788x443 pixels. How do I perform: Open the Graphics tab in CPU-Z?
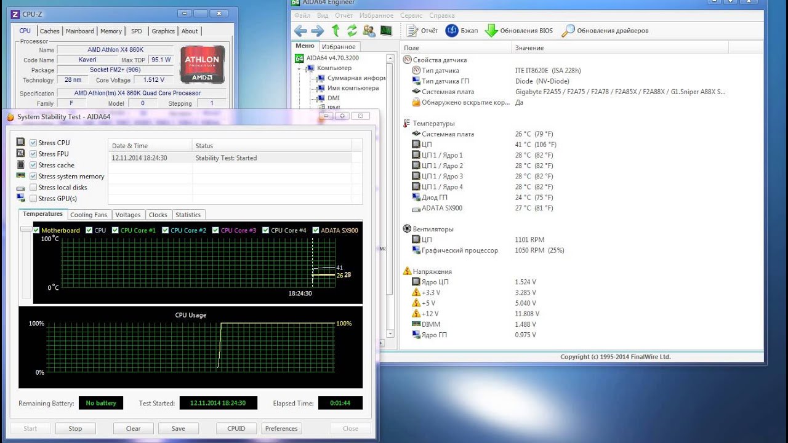163,31
